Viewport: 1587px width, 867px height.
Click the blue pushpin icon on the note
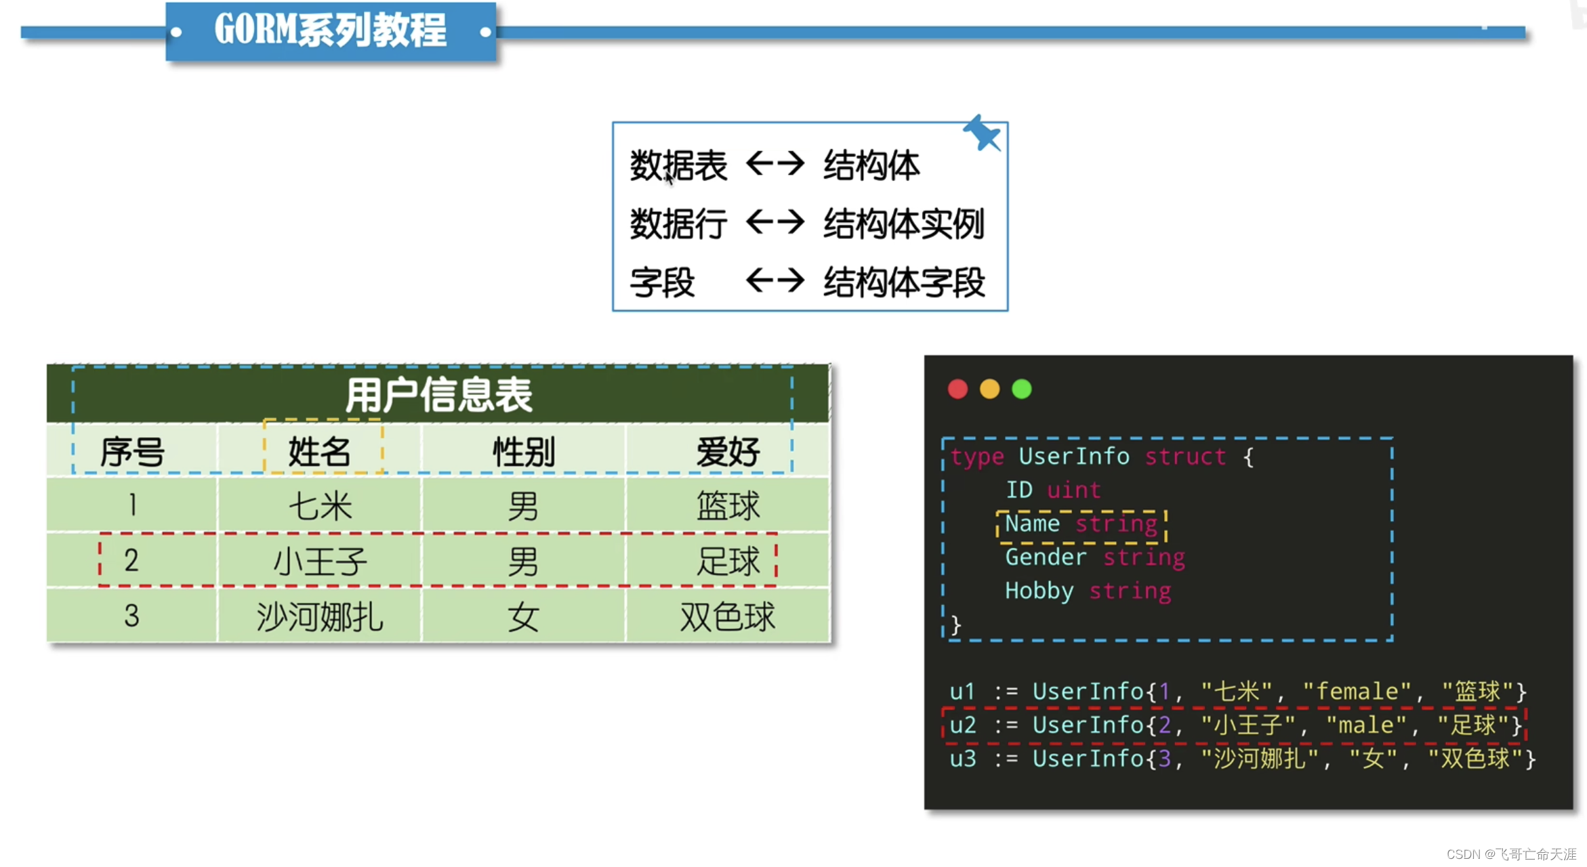click(982, 133)
